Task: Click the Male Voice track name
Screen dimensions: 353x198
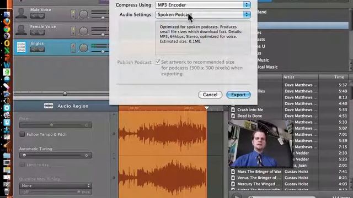Action: 41,10
